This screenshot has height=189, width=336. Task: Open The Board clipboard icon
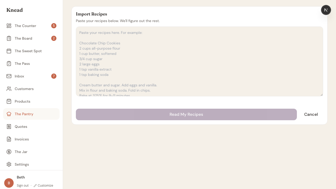(x=9, y=38)
